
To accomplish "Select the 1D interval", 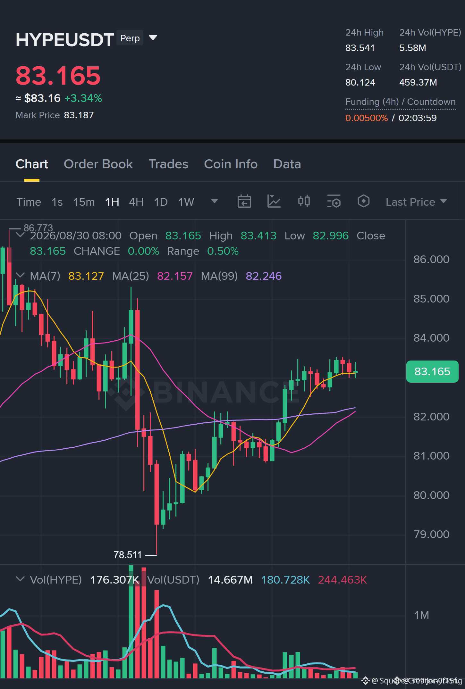I will pyautogui.click(x=161, y=202).
